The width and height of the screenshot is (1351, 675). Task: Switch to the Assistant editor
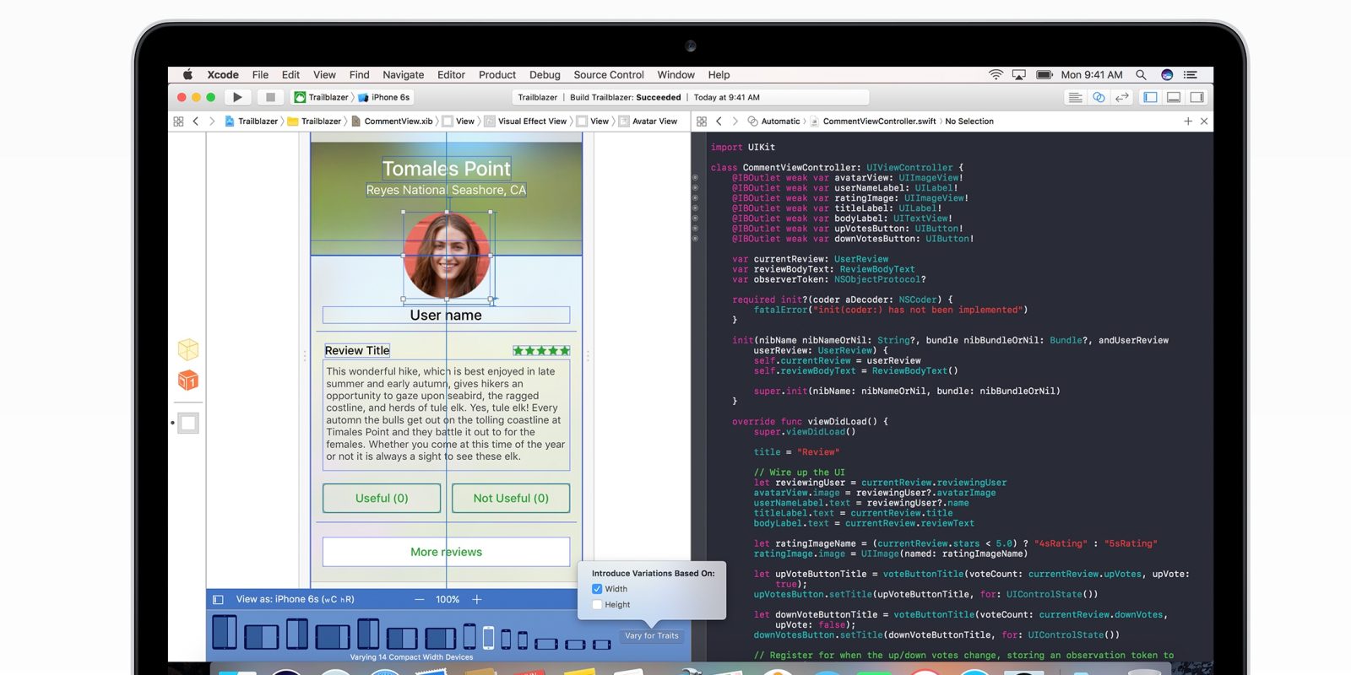click(1099, 97)
